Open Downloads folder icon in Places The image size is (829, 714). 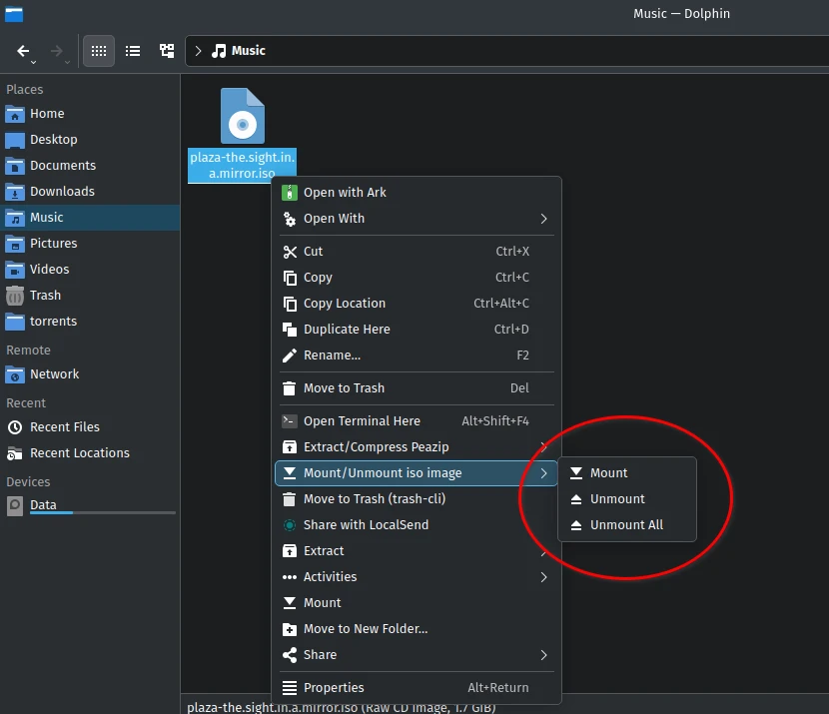click(x=15, y=192)
